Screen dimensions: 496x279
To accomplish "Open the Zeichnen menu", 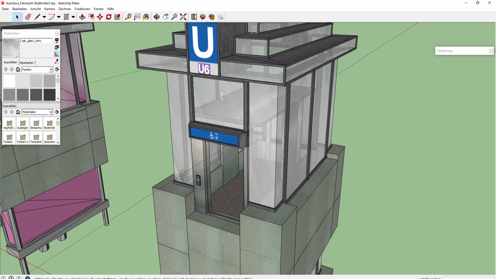I will pyautogui.click(x=65, y=9).
